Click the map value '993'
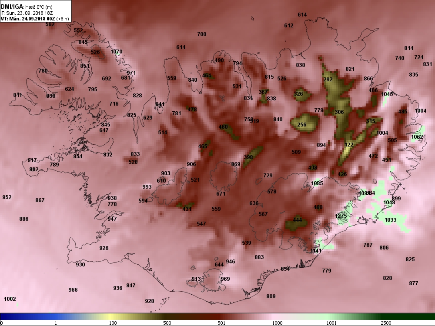The width and height of the screenshot is (435, 326). (147, 187)
